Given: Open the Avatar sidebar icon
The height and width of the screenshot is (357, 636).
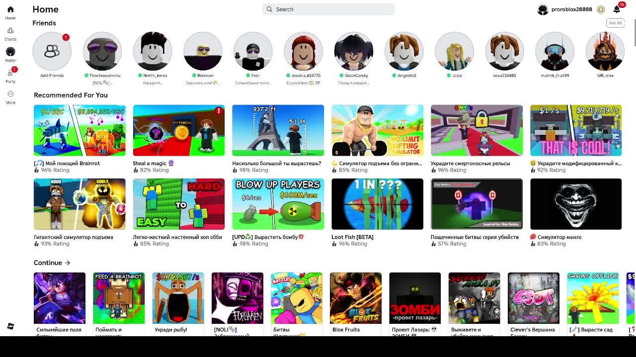Looking at the screenshot, I should [10, 52].
